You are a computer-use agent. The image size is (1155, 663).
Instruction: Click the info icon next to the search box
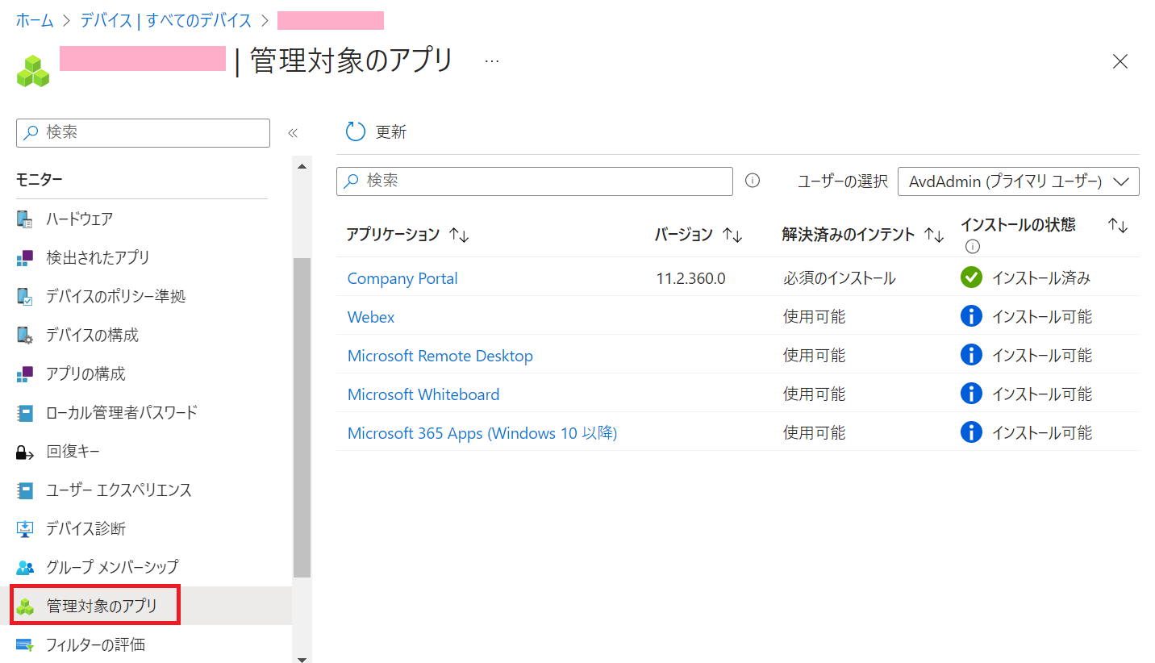coord(753,181)
